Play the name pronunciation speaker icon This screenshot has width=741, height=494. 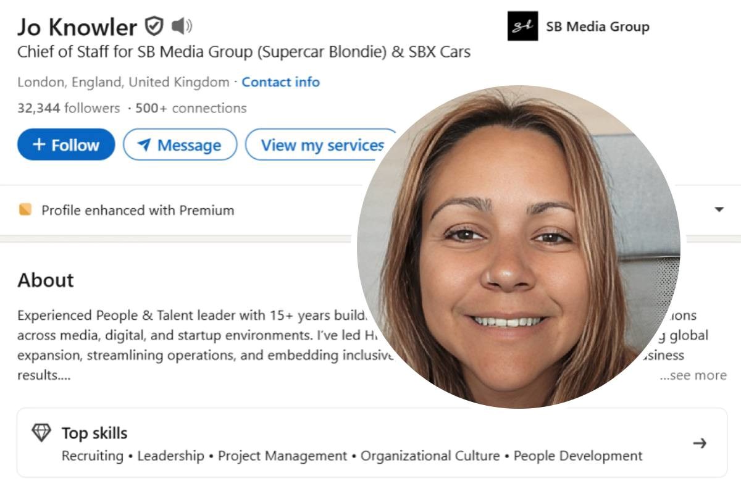point(181,26)
